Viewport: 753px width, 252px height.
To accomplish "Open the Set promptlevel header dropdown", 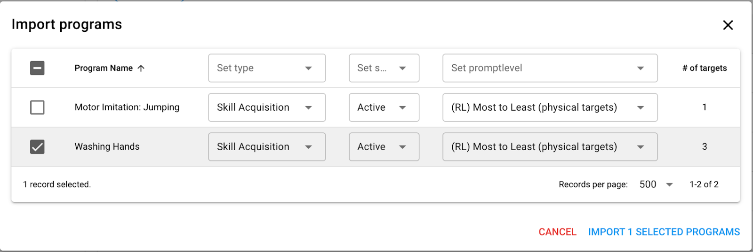I will click(549, 68).
